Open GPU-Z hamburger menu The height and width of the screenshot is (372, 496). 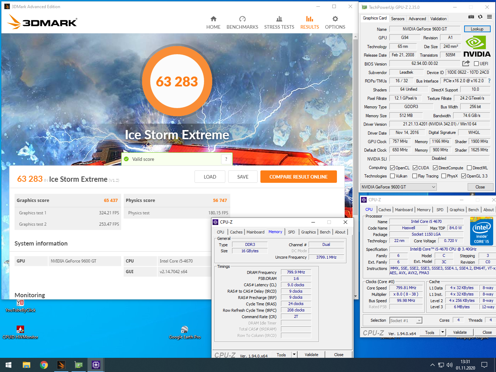pyautogui.click(x=489, y=17)
